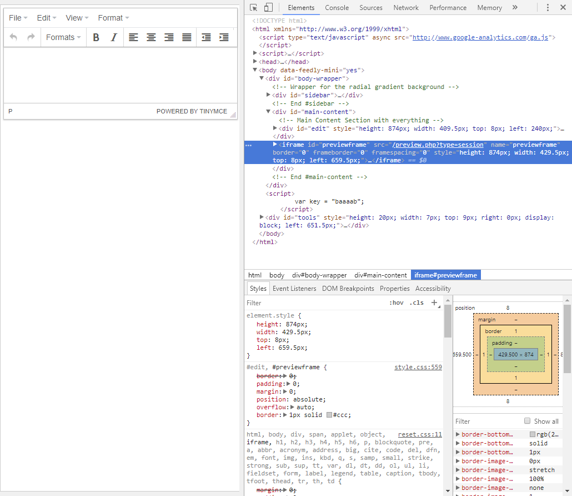This screenshot has height=496, width=572.
Task: Select the align center icon
Action: 151,37
